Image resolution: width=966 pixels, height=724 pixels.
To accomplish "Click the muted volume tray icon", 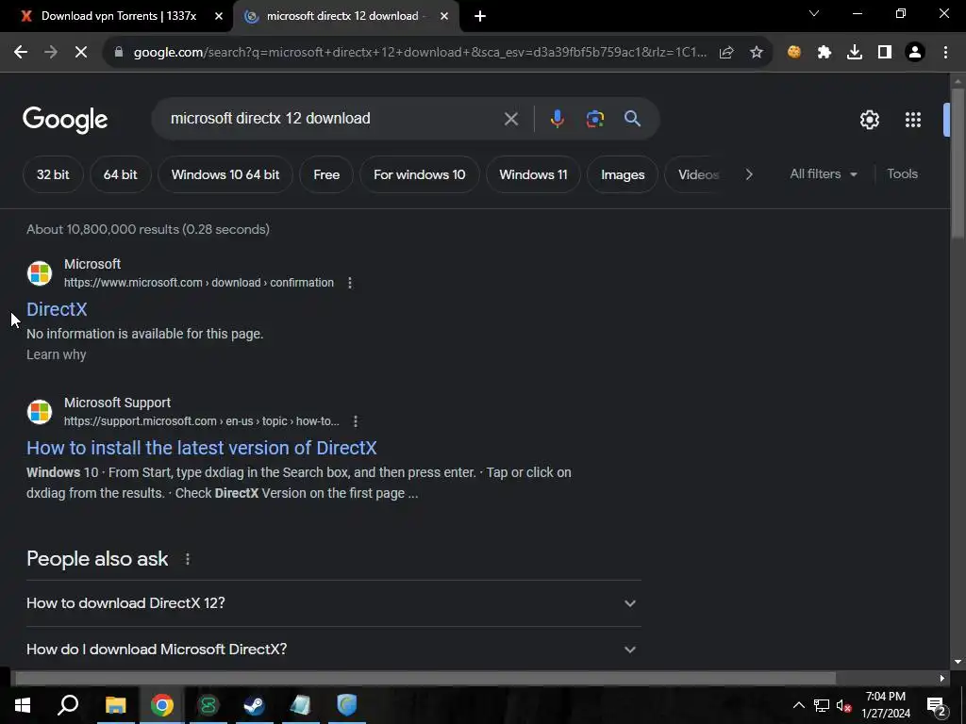I will click(x=844, y=705).
